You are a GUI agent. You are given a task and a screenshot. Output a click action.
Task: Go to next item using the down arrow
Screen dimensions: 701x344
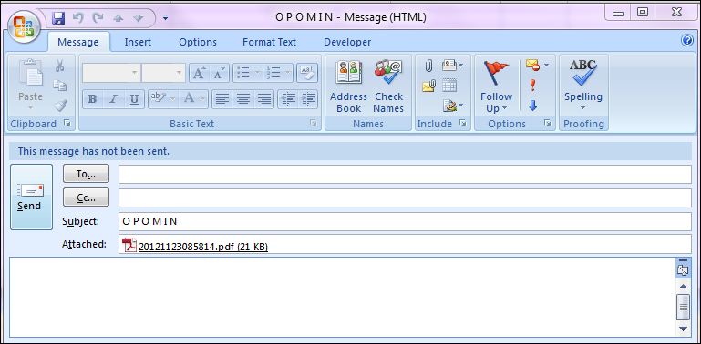[138, 18]
